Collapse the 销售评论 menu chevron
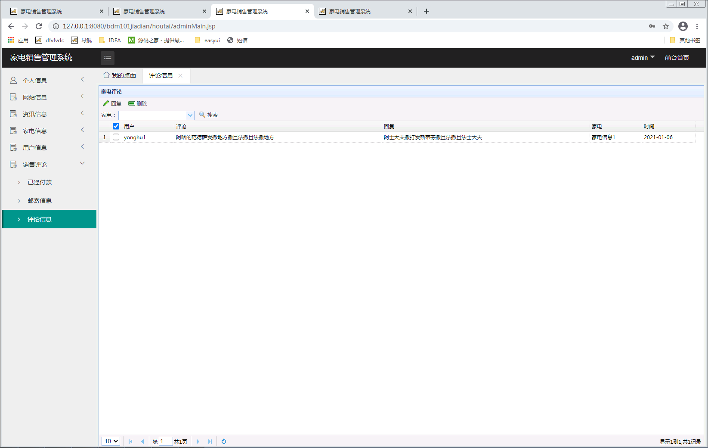This screenshot has height=448, width=708. 82,163
